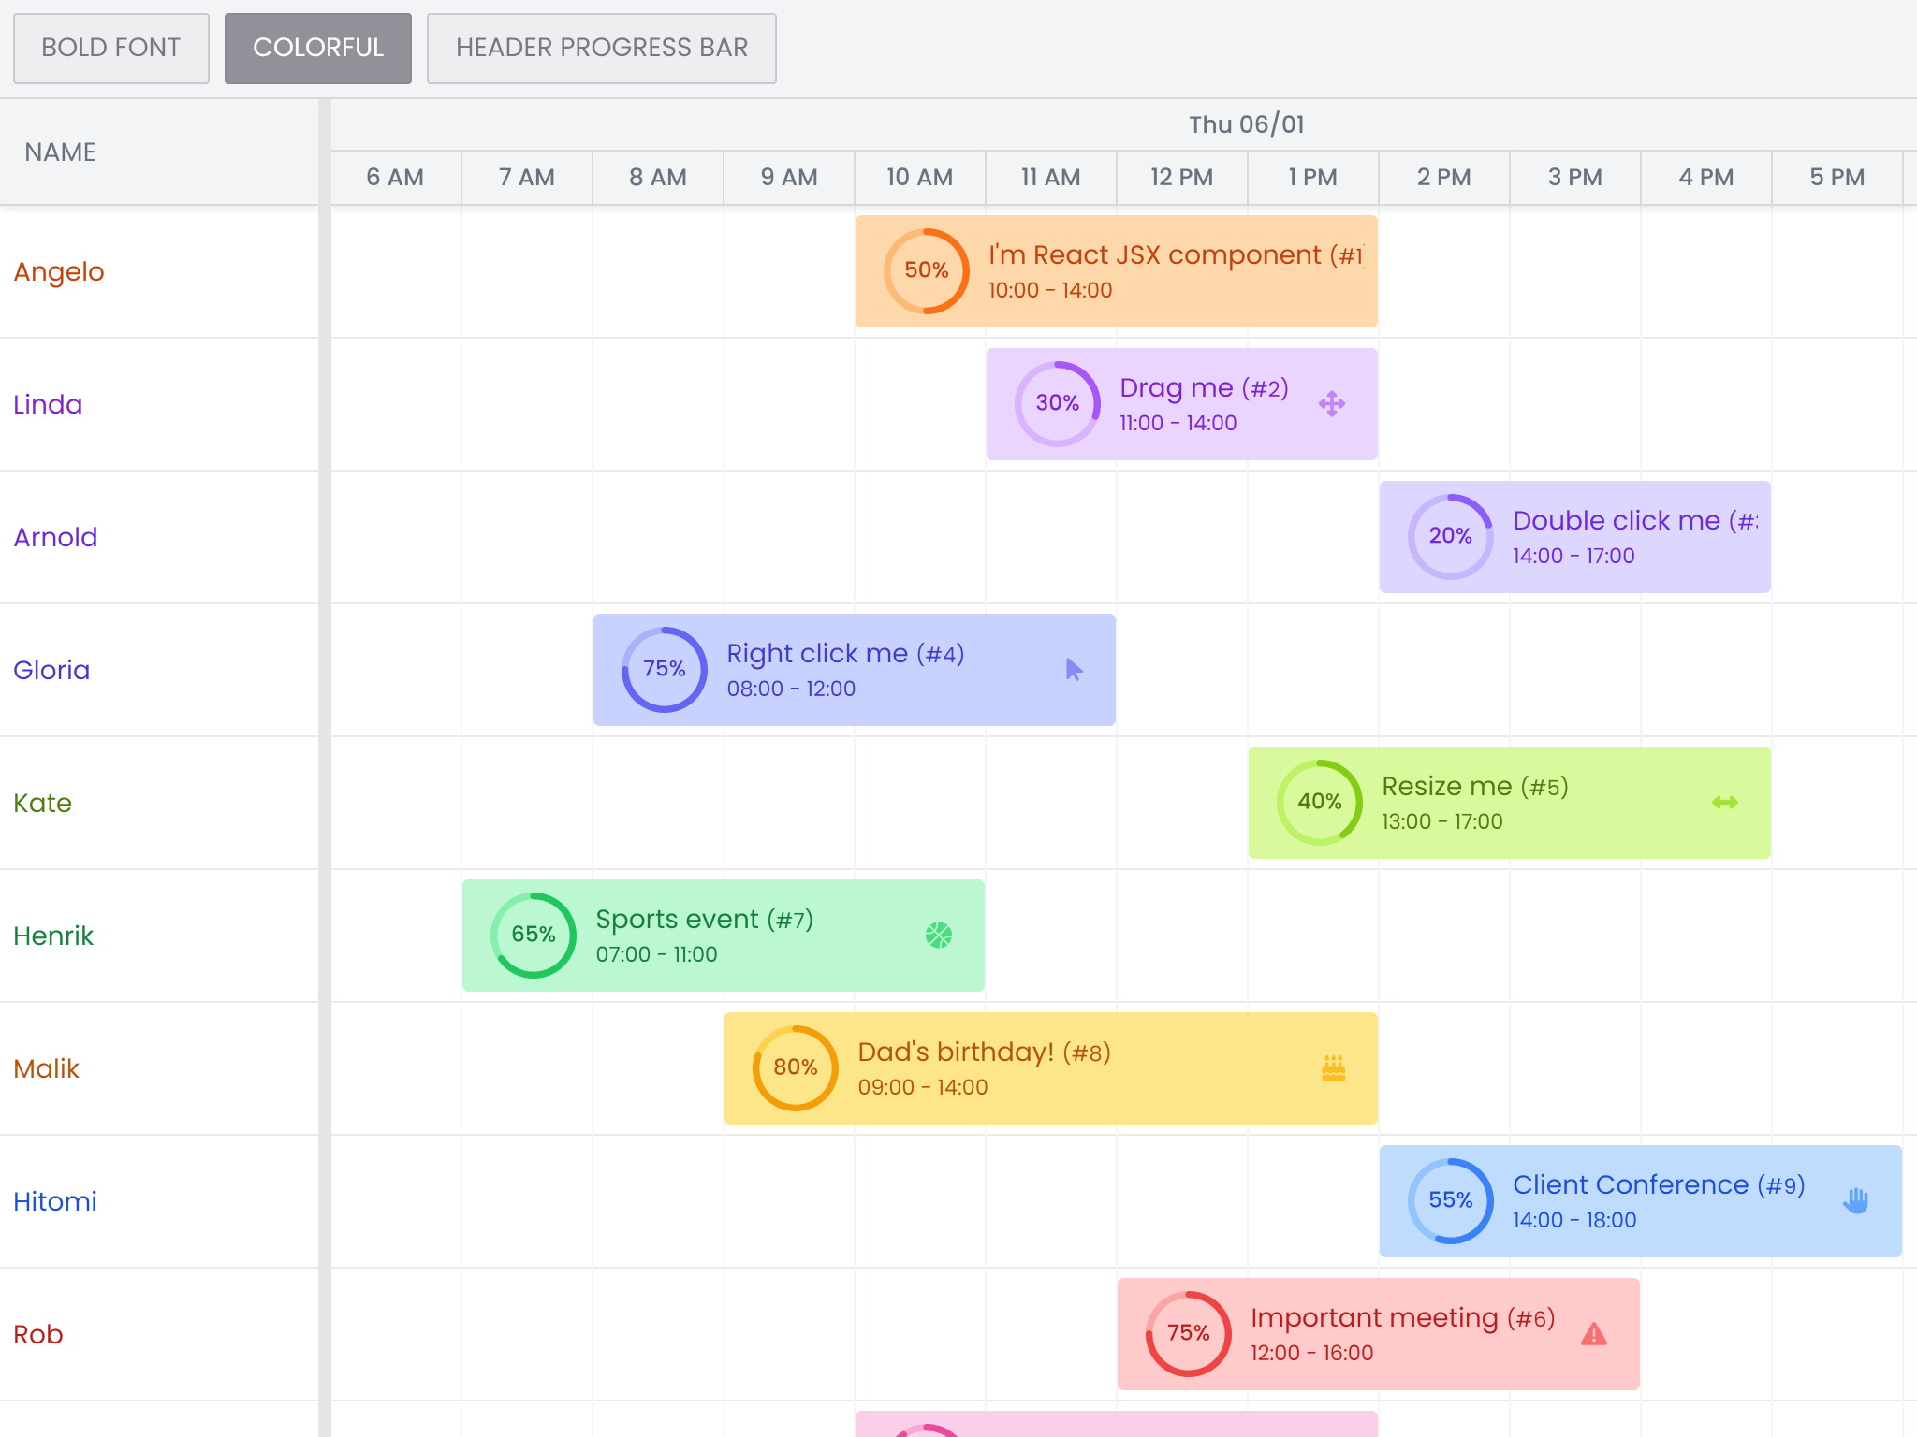Click the 11 AM time header

(1051, 178)
